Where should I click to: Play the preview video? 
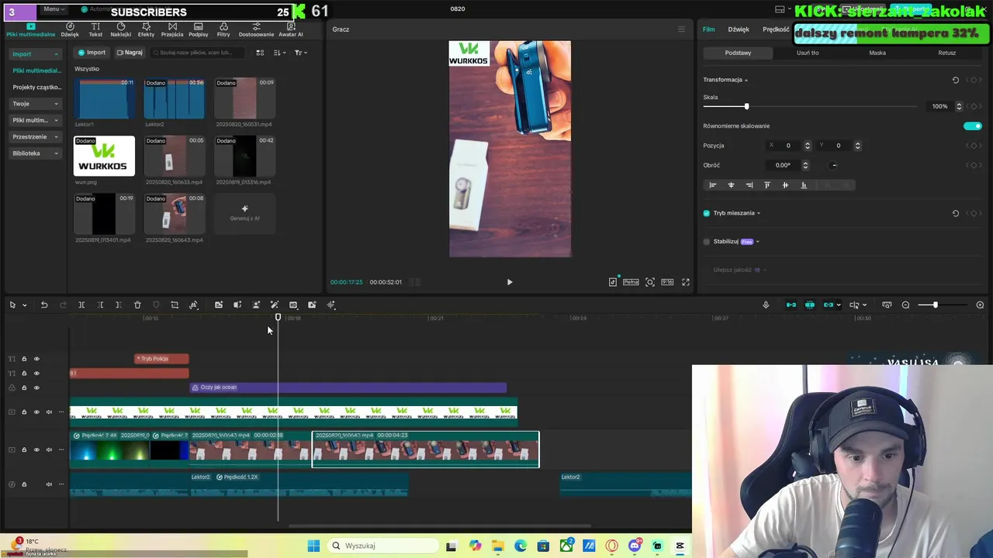pyautogui.click(x=510, y=282)
